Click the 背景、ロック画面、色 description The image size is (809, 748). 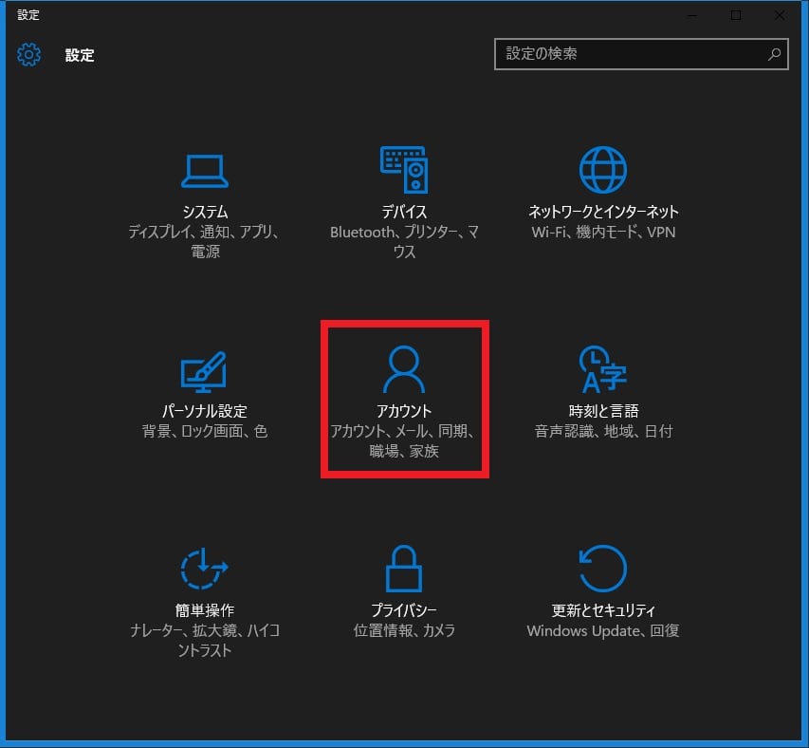click(x=204, y=431)
